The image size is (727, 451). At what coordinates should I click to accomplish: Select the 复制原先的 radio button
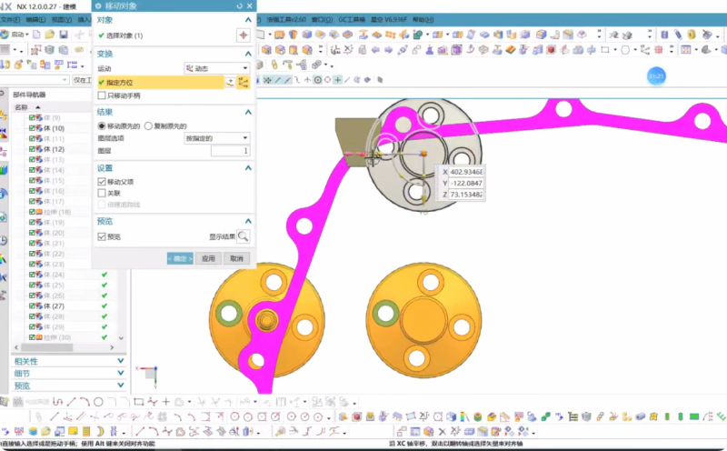[x=148, y=125]
